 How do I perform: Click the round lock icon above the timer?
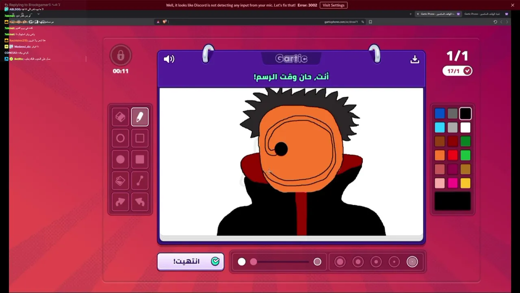point(121,56)
